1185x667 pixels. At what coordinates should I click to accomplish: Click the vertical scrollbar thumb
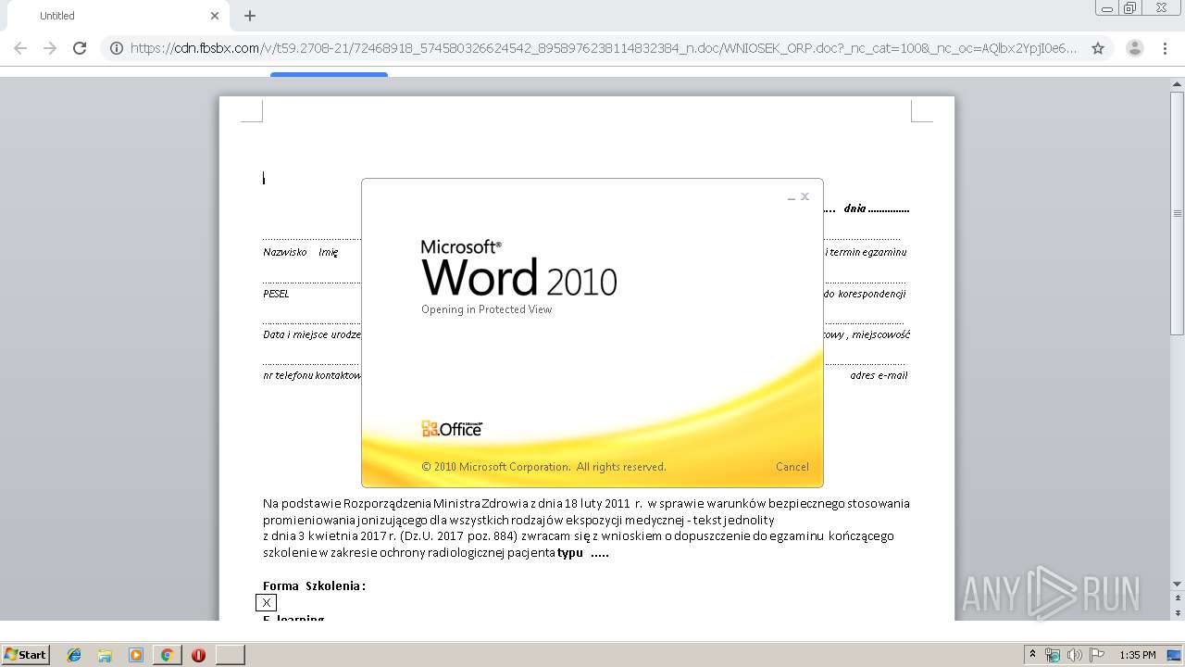coord(1178,213)
